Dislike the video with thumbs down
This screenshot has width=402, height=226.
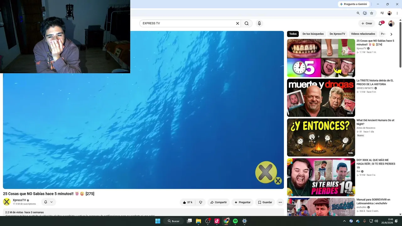(201, 202)
